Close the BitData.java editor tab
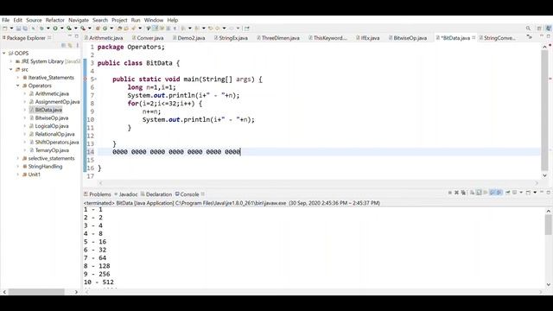The height and width of the screenshot is (311, 553). (x=474, y=37)
